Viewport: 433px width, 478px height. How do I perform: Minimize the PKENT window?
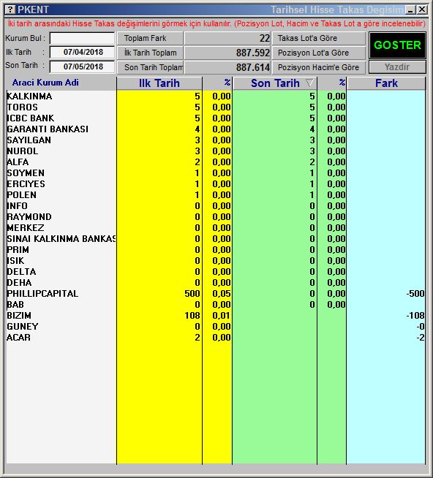pyautogui.click(x=410, y=10)
